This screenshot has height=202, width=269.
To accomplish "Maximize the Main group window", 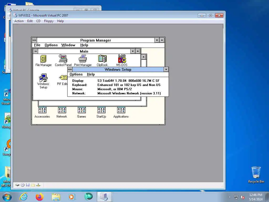I will coord(138,51).
